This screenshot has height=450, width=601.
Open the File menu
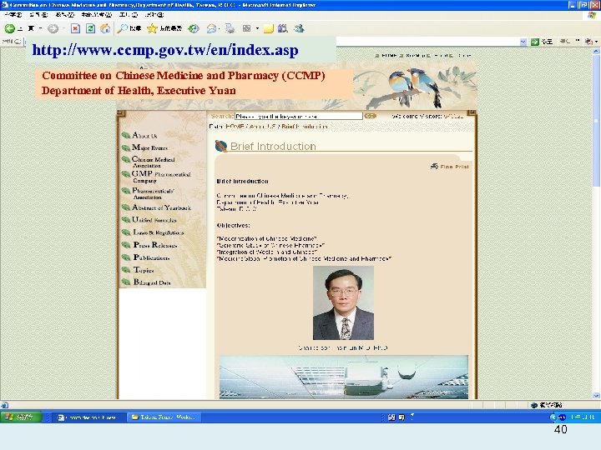[x=13, y=15]
